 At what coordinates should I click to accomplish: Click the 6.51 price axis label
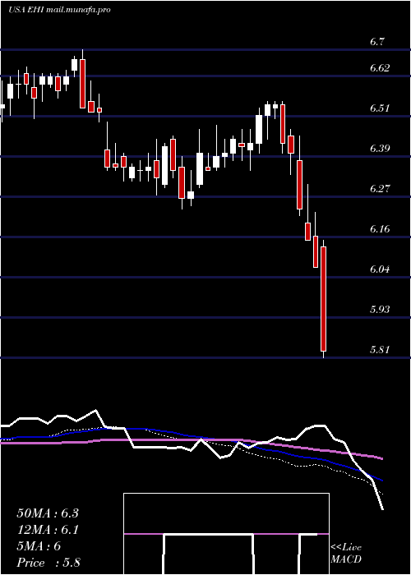(380, 108)
